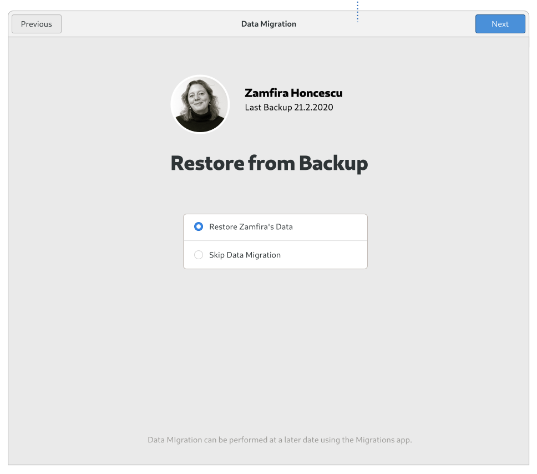Click empty space in Skip Data Migration row
Image resolution: width=537 pixels, height=474 pixels.
tap(323, 255)
